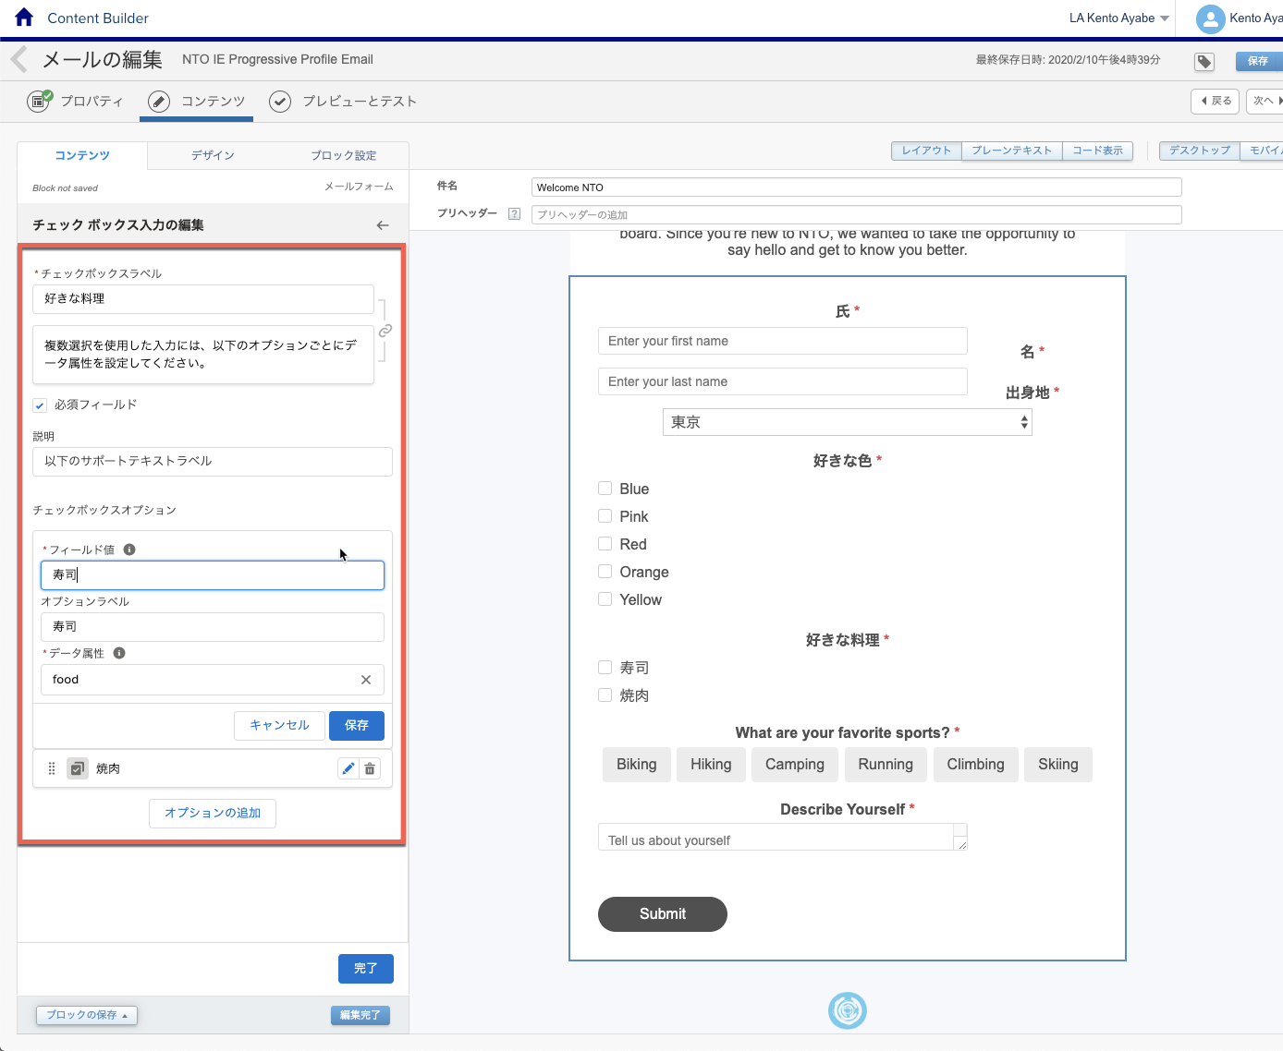The image size is (1283, 1051).
Task: Click the Enter your first name field
Action: [783, 341]
